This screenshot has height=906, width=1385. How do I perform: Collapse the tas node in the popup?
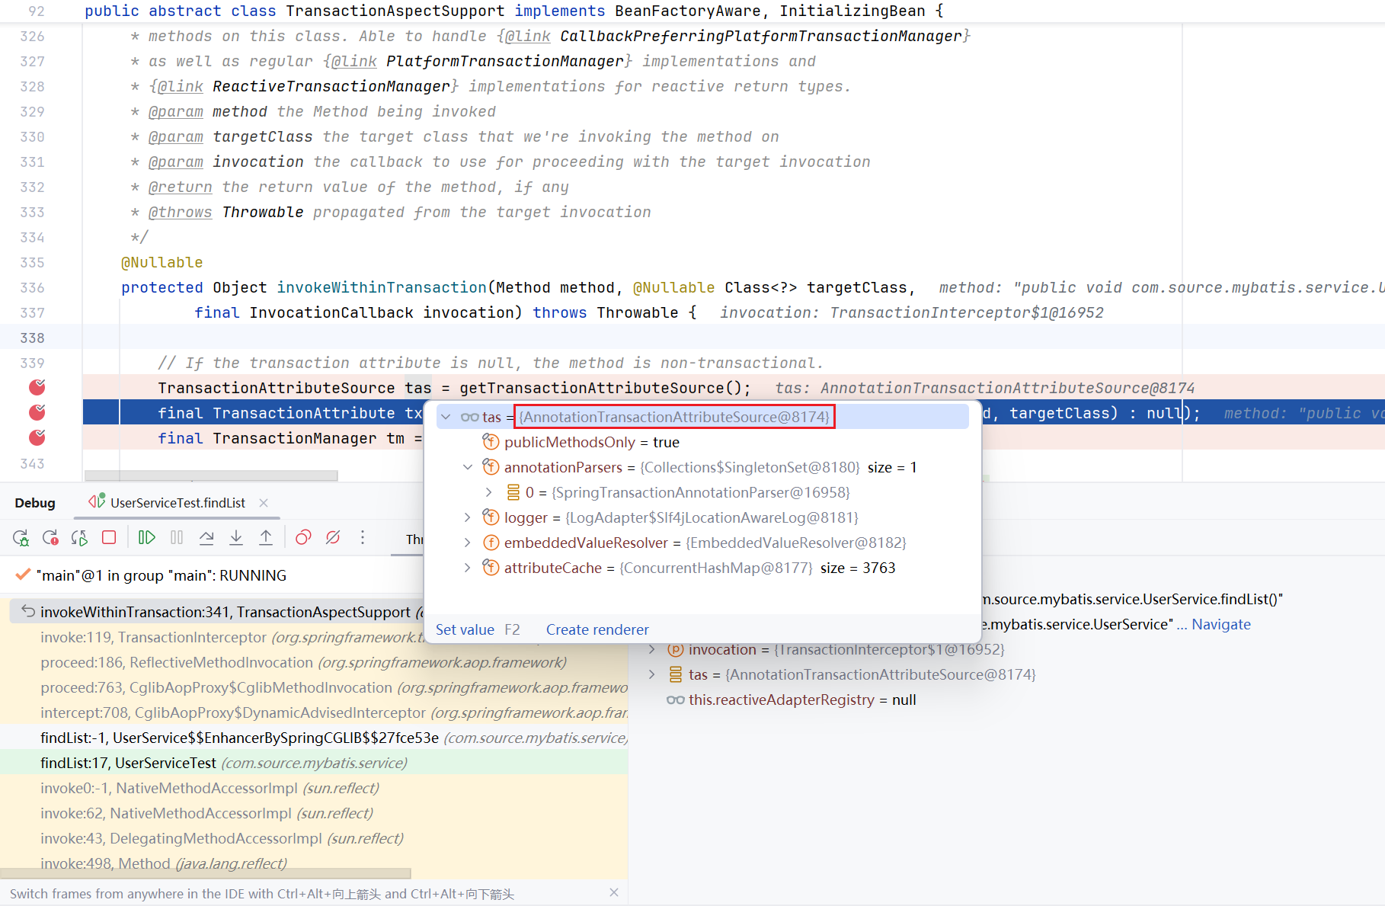click(446, 417)
